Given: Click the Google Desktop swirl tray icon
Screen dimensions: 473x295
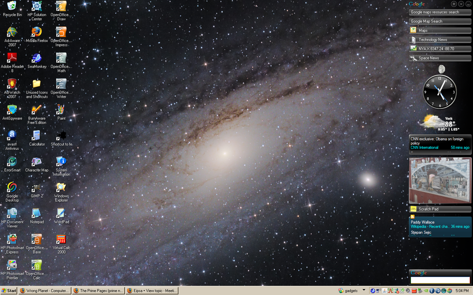Looking at the screenshot, I should [x=449, y=291].
